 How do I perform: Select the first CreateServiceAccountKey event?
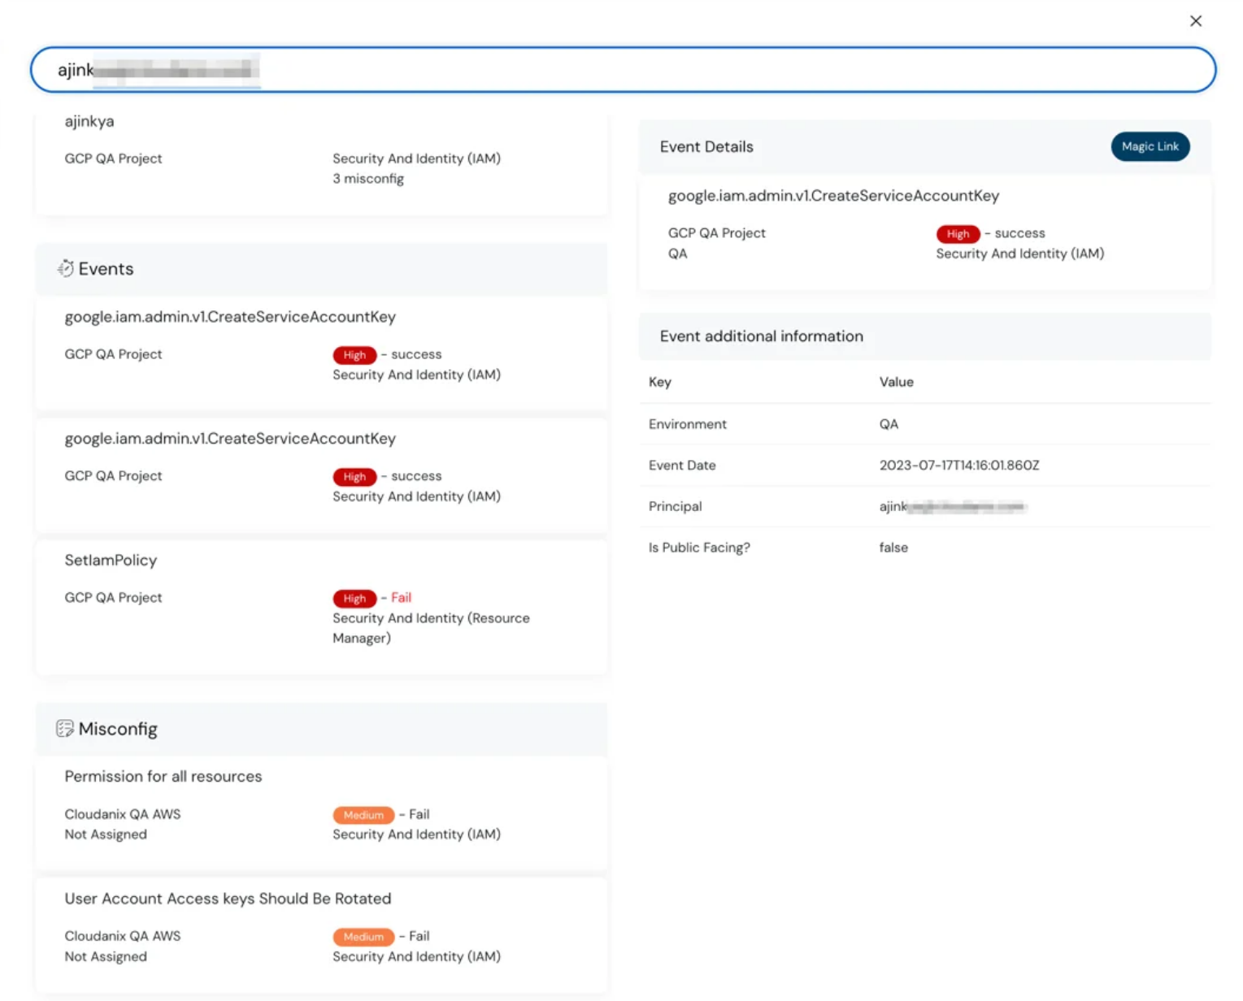click(321, 345)
